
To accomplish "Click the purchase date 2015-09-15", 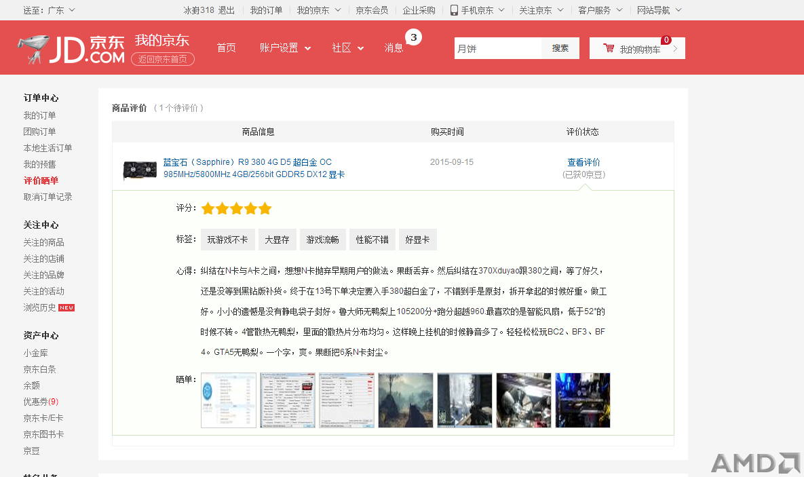I will [452, 162].
